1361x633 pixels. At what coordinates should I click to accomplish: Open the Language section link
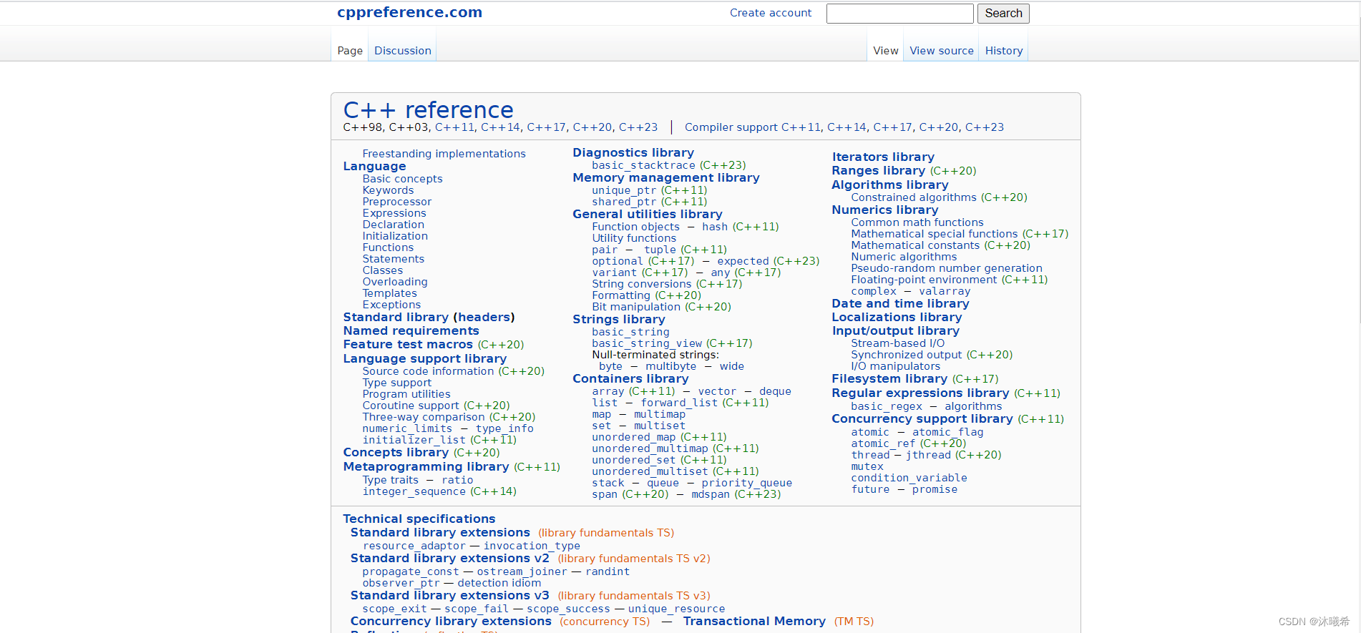[374, 166]
